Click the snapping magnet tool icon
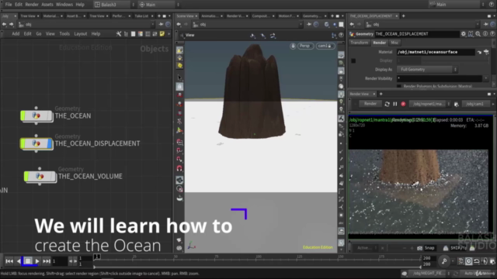This screenshot has height=279, width=497. pos(179,168)
